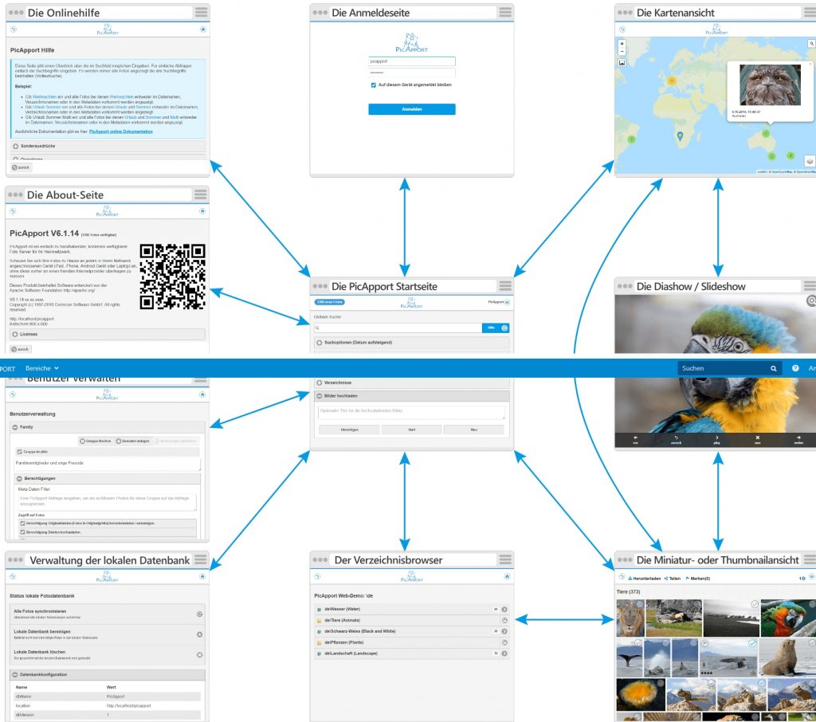Screen dimensions: 816x722
Task: Zoom in on the map view
Action: point(622,44)
